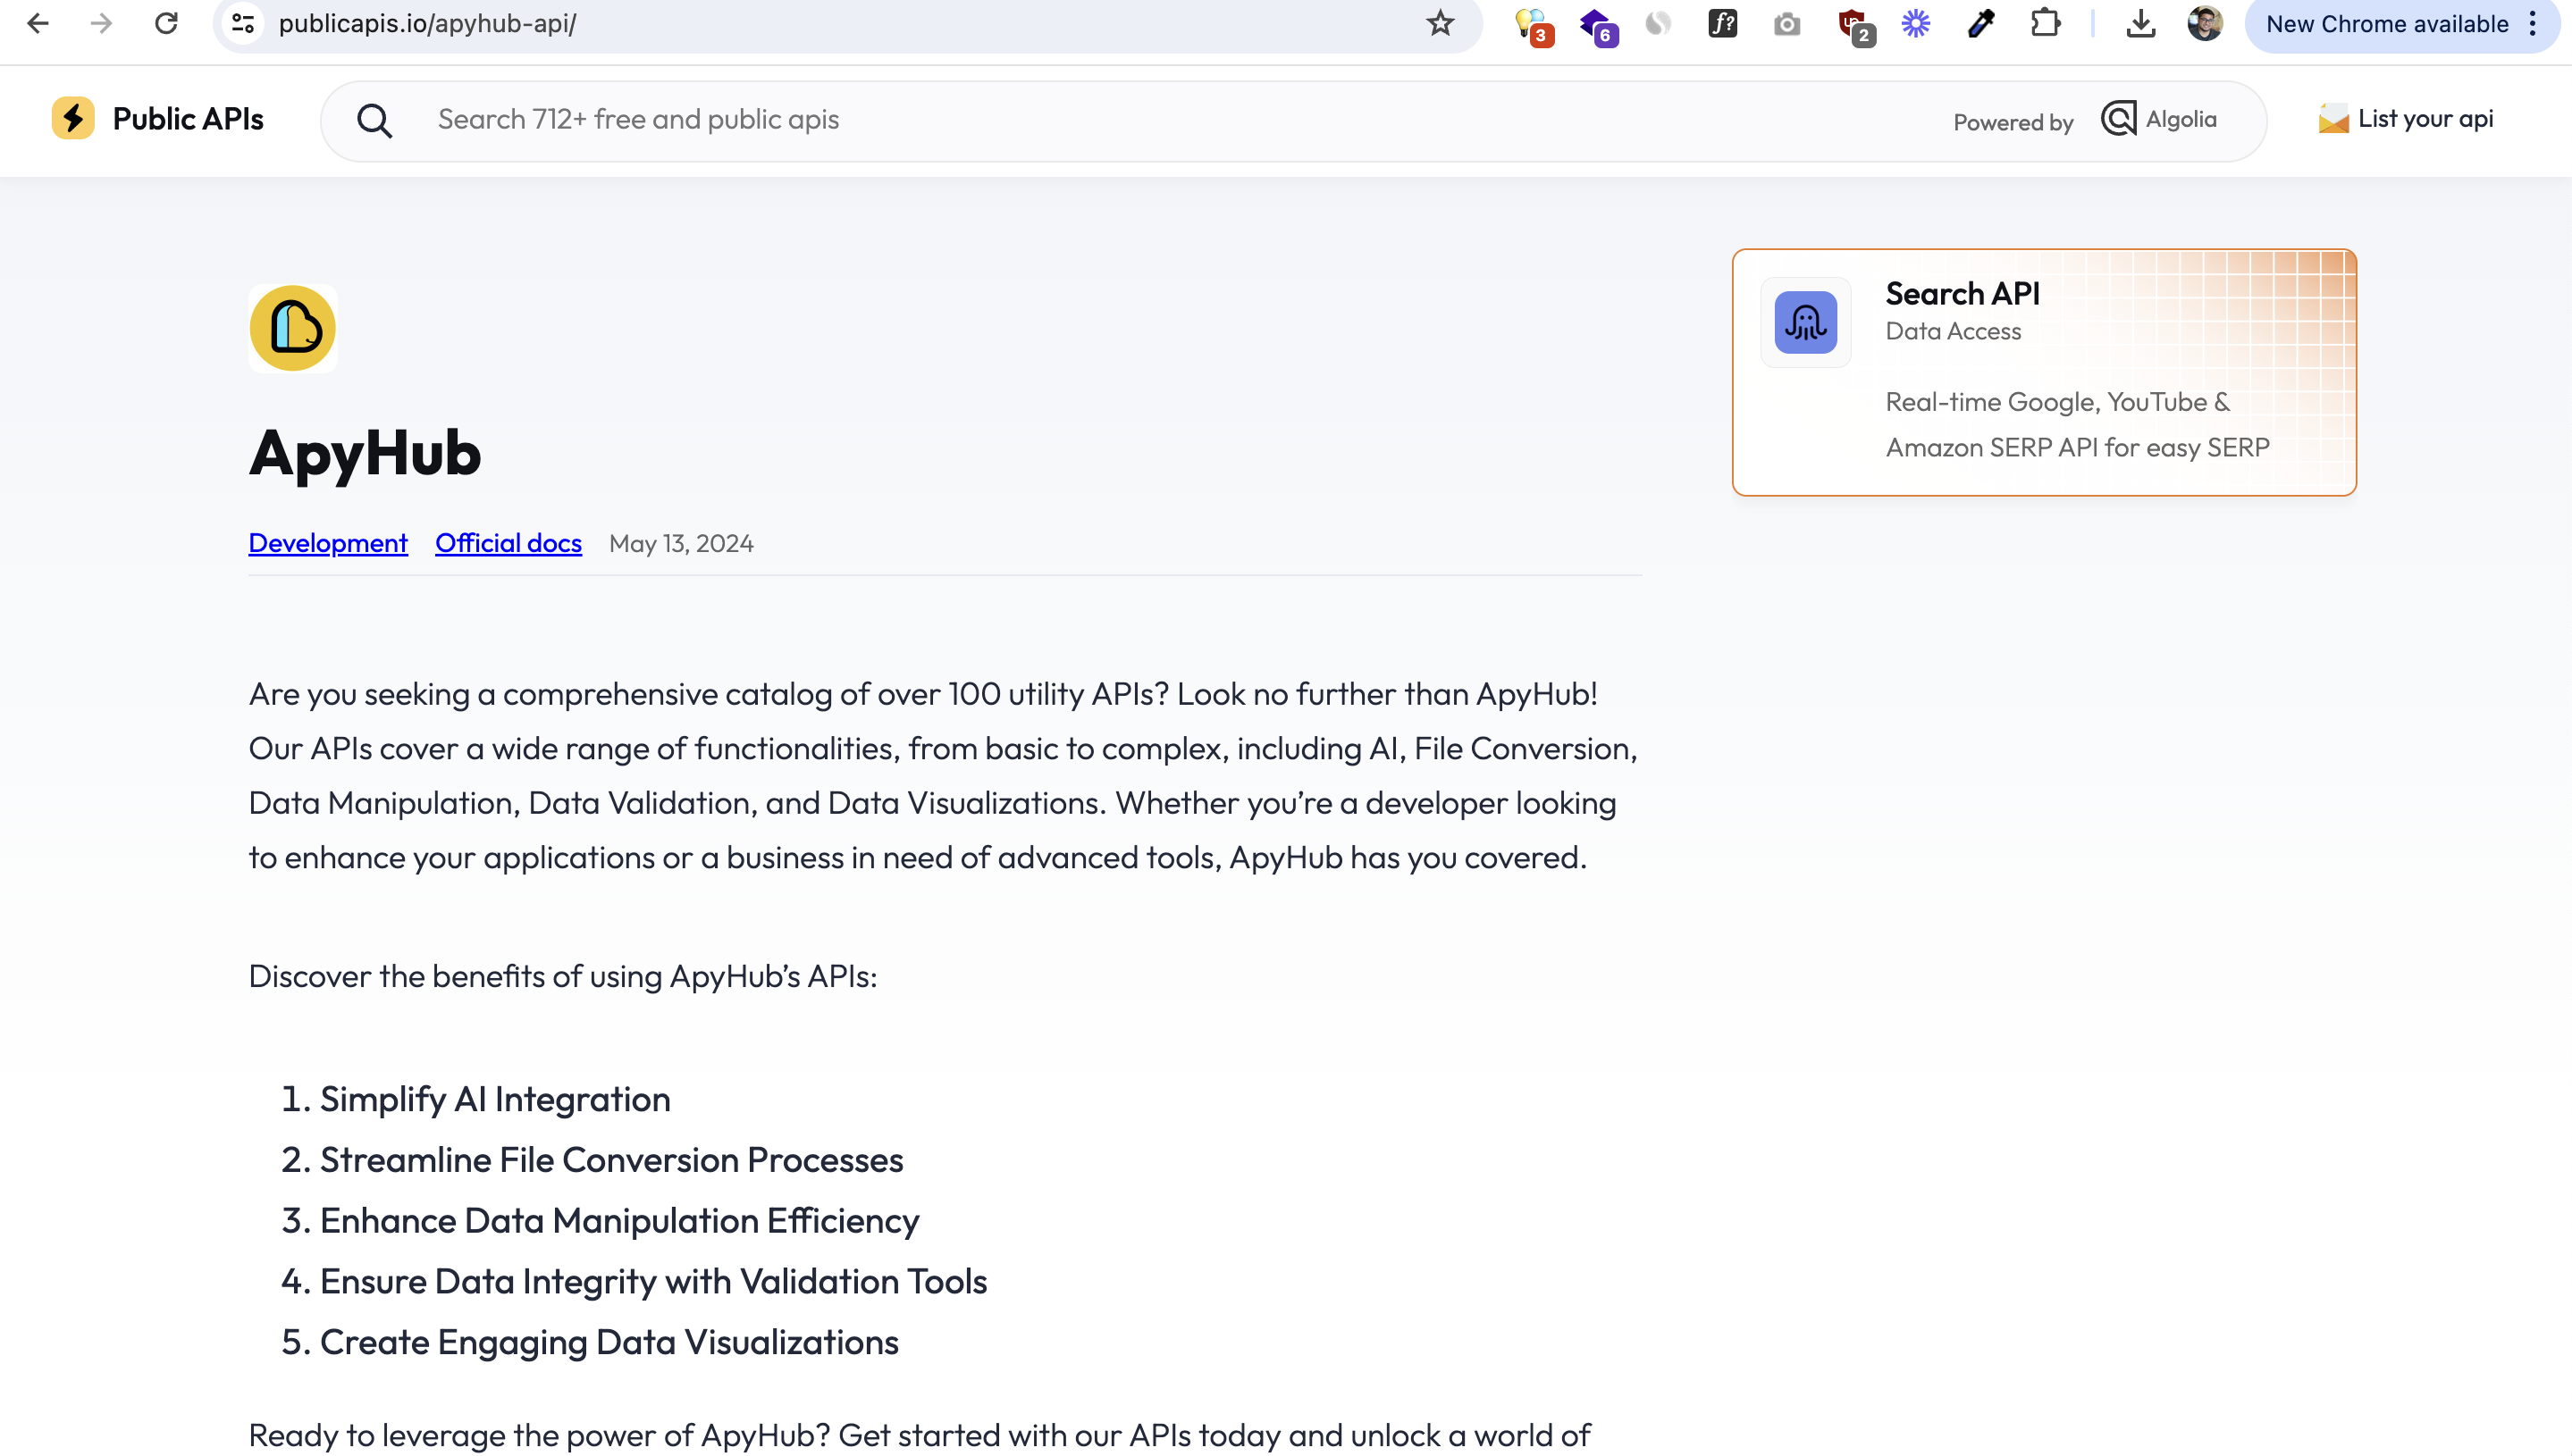
Task: Click the fonts identifier extension icon
Action: click(x=1723, y=23)
